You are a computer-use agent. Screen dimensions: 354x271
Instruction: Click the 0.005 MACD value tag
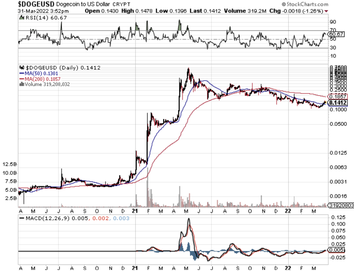336,250
